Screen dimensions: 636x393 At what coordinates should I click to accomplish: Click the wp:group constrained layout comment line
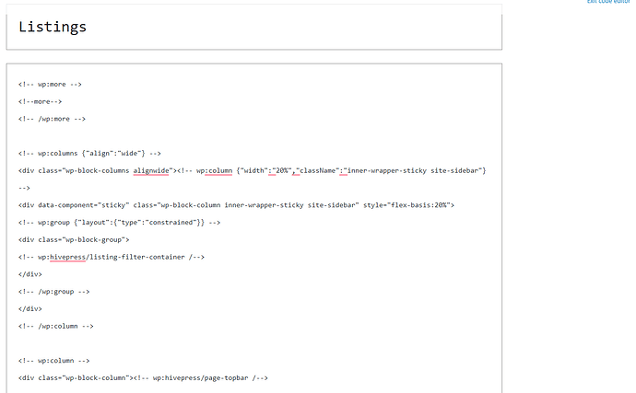[119, 223]
